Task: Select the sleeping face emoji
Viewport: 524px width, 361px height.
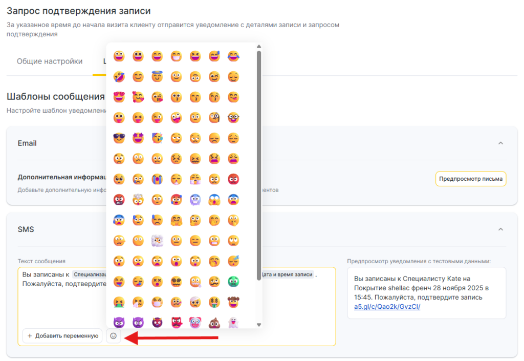Action: pyautogui.click(x=233, y=261)
